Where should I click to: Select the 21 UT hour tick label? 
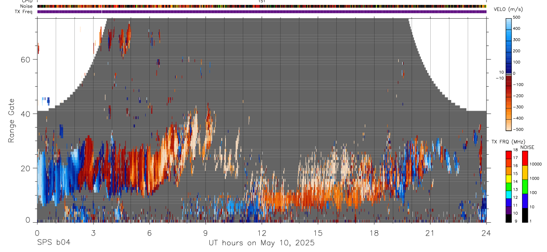pos(430,232)
